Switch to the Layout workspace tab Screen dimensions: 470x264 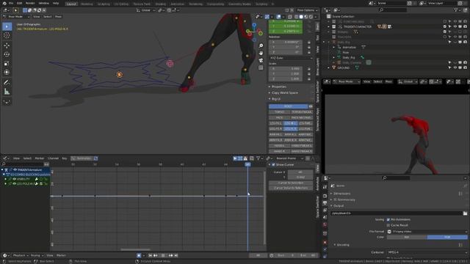pos(71,4)
